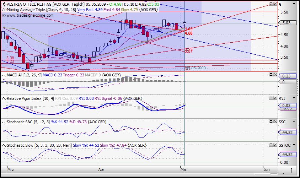This screenshot has width=300, height=178.
Task: Click the 3.38 red support level label
Action: (10, 58)
